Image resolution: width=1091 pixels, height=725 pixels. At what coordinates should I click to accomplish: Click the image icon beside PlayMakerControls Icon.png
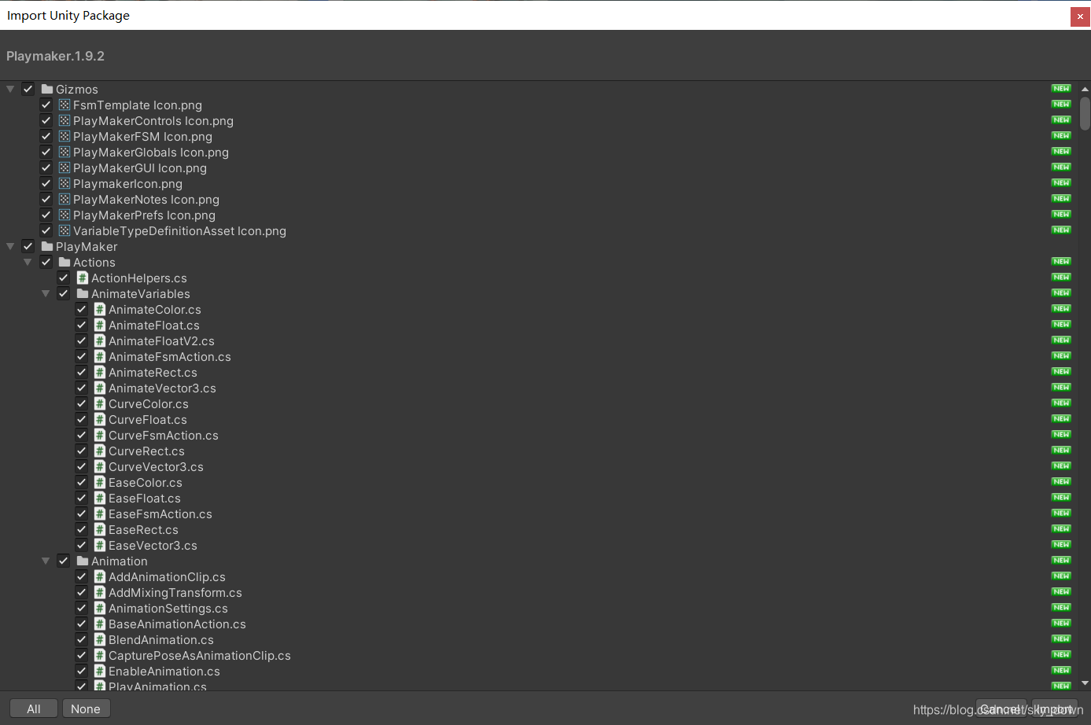(65, 120)
